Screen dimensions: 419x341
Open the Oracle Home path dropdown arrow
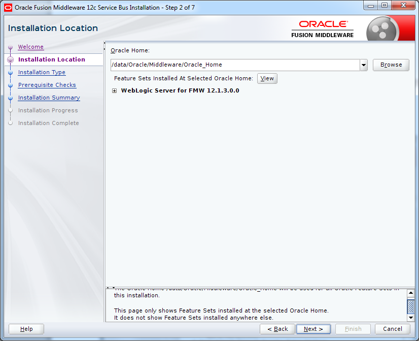pos(363,65)
